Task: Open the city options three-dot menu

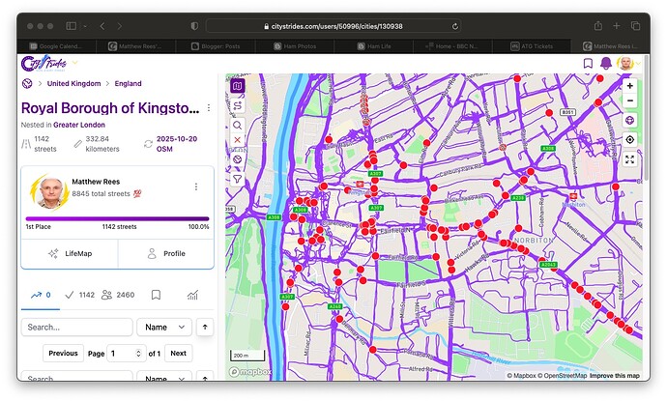Action: [209, 108]
